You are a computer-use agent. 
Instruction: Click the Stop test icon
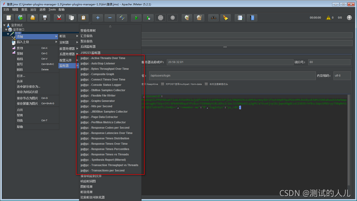[x=160, y=18]
